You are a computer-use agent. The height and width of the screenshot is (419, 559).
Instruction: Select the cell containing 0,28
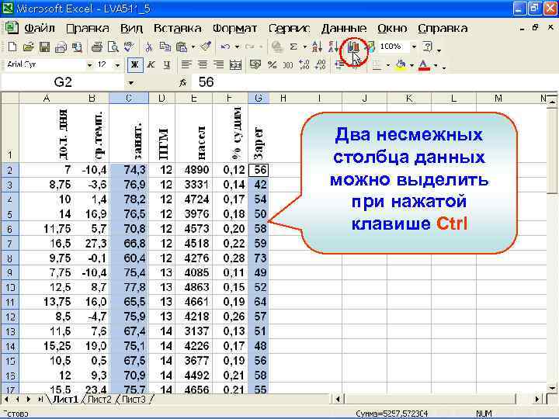click(x=230, y=258)
